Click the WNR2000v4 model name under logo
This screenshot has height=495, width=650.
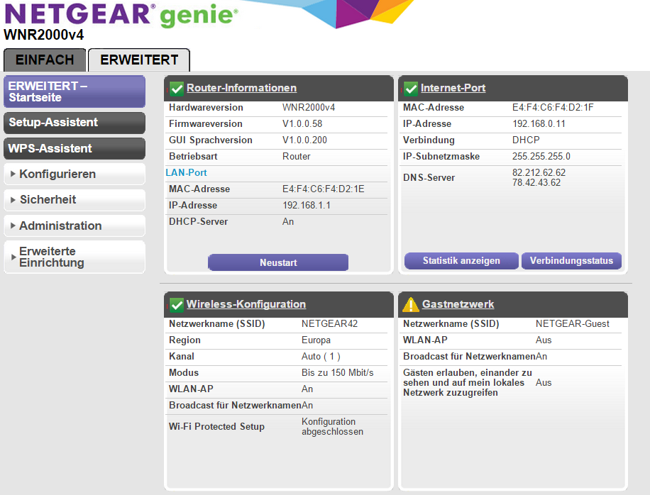43,35
